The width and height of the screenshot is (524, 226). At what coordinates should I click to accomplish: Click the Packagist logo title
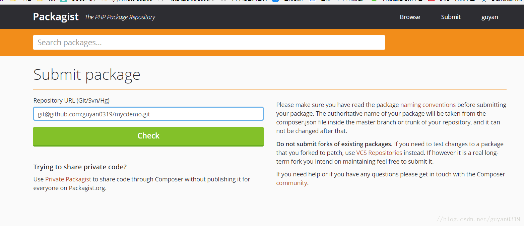point(56,17)
